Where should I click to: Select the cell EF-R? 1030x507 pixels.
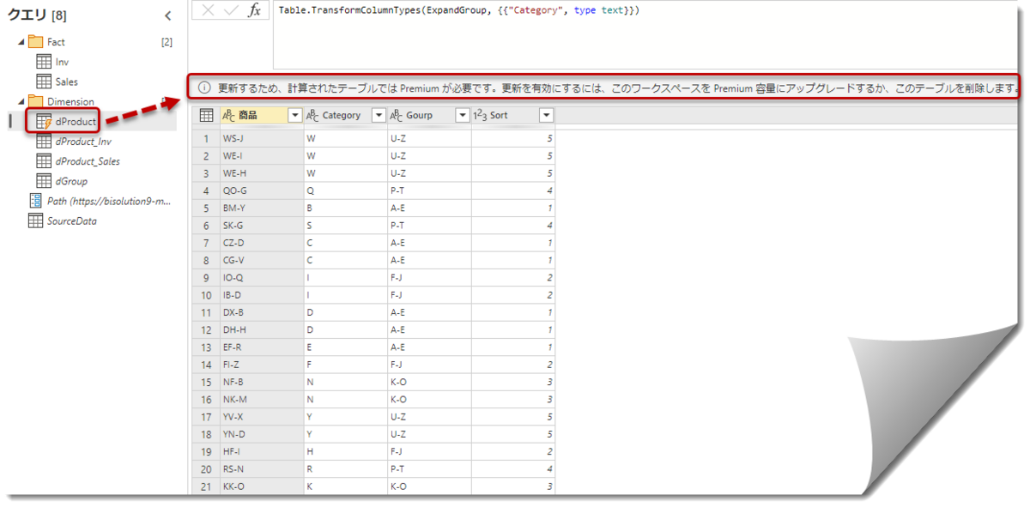(x=261, y=347)
